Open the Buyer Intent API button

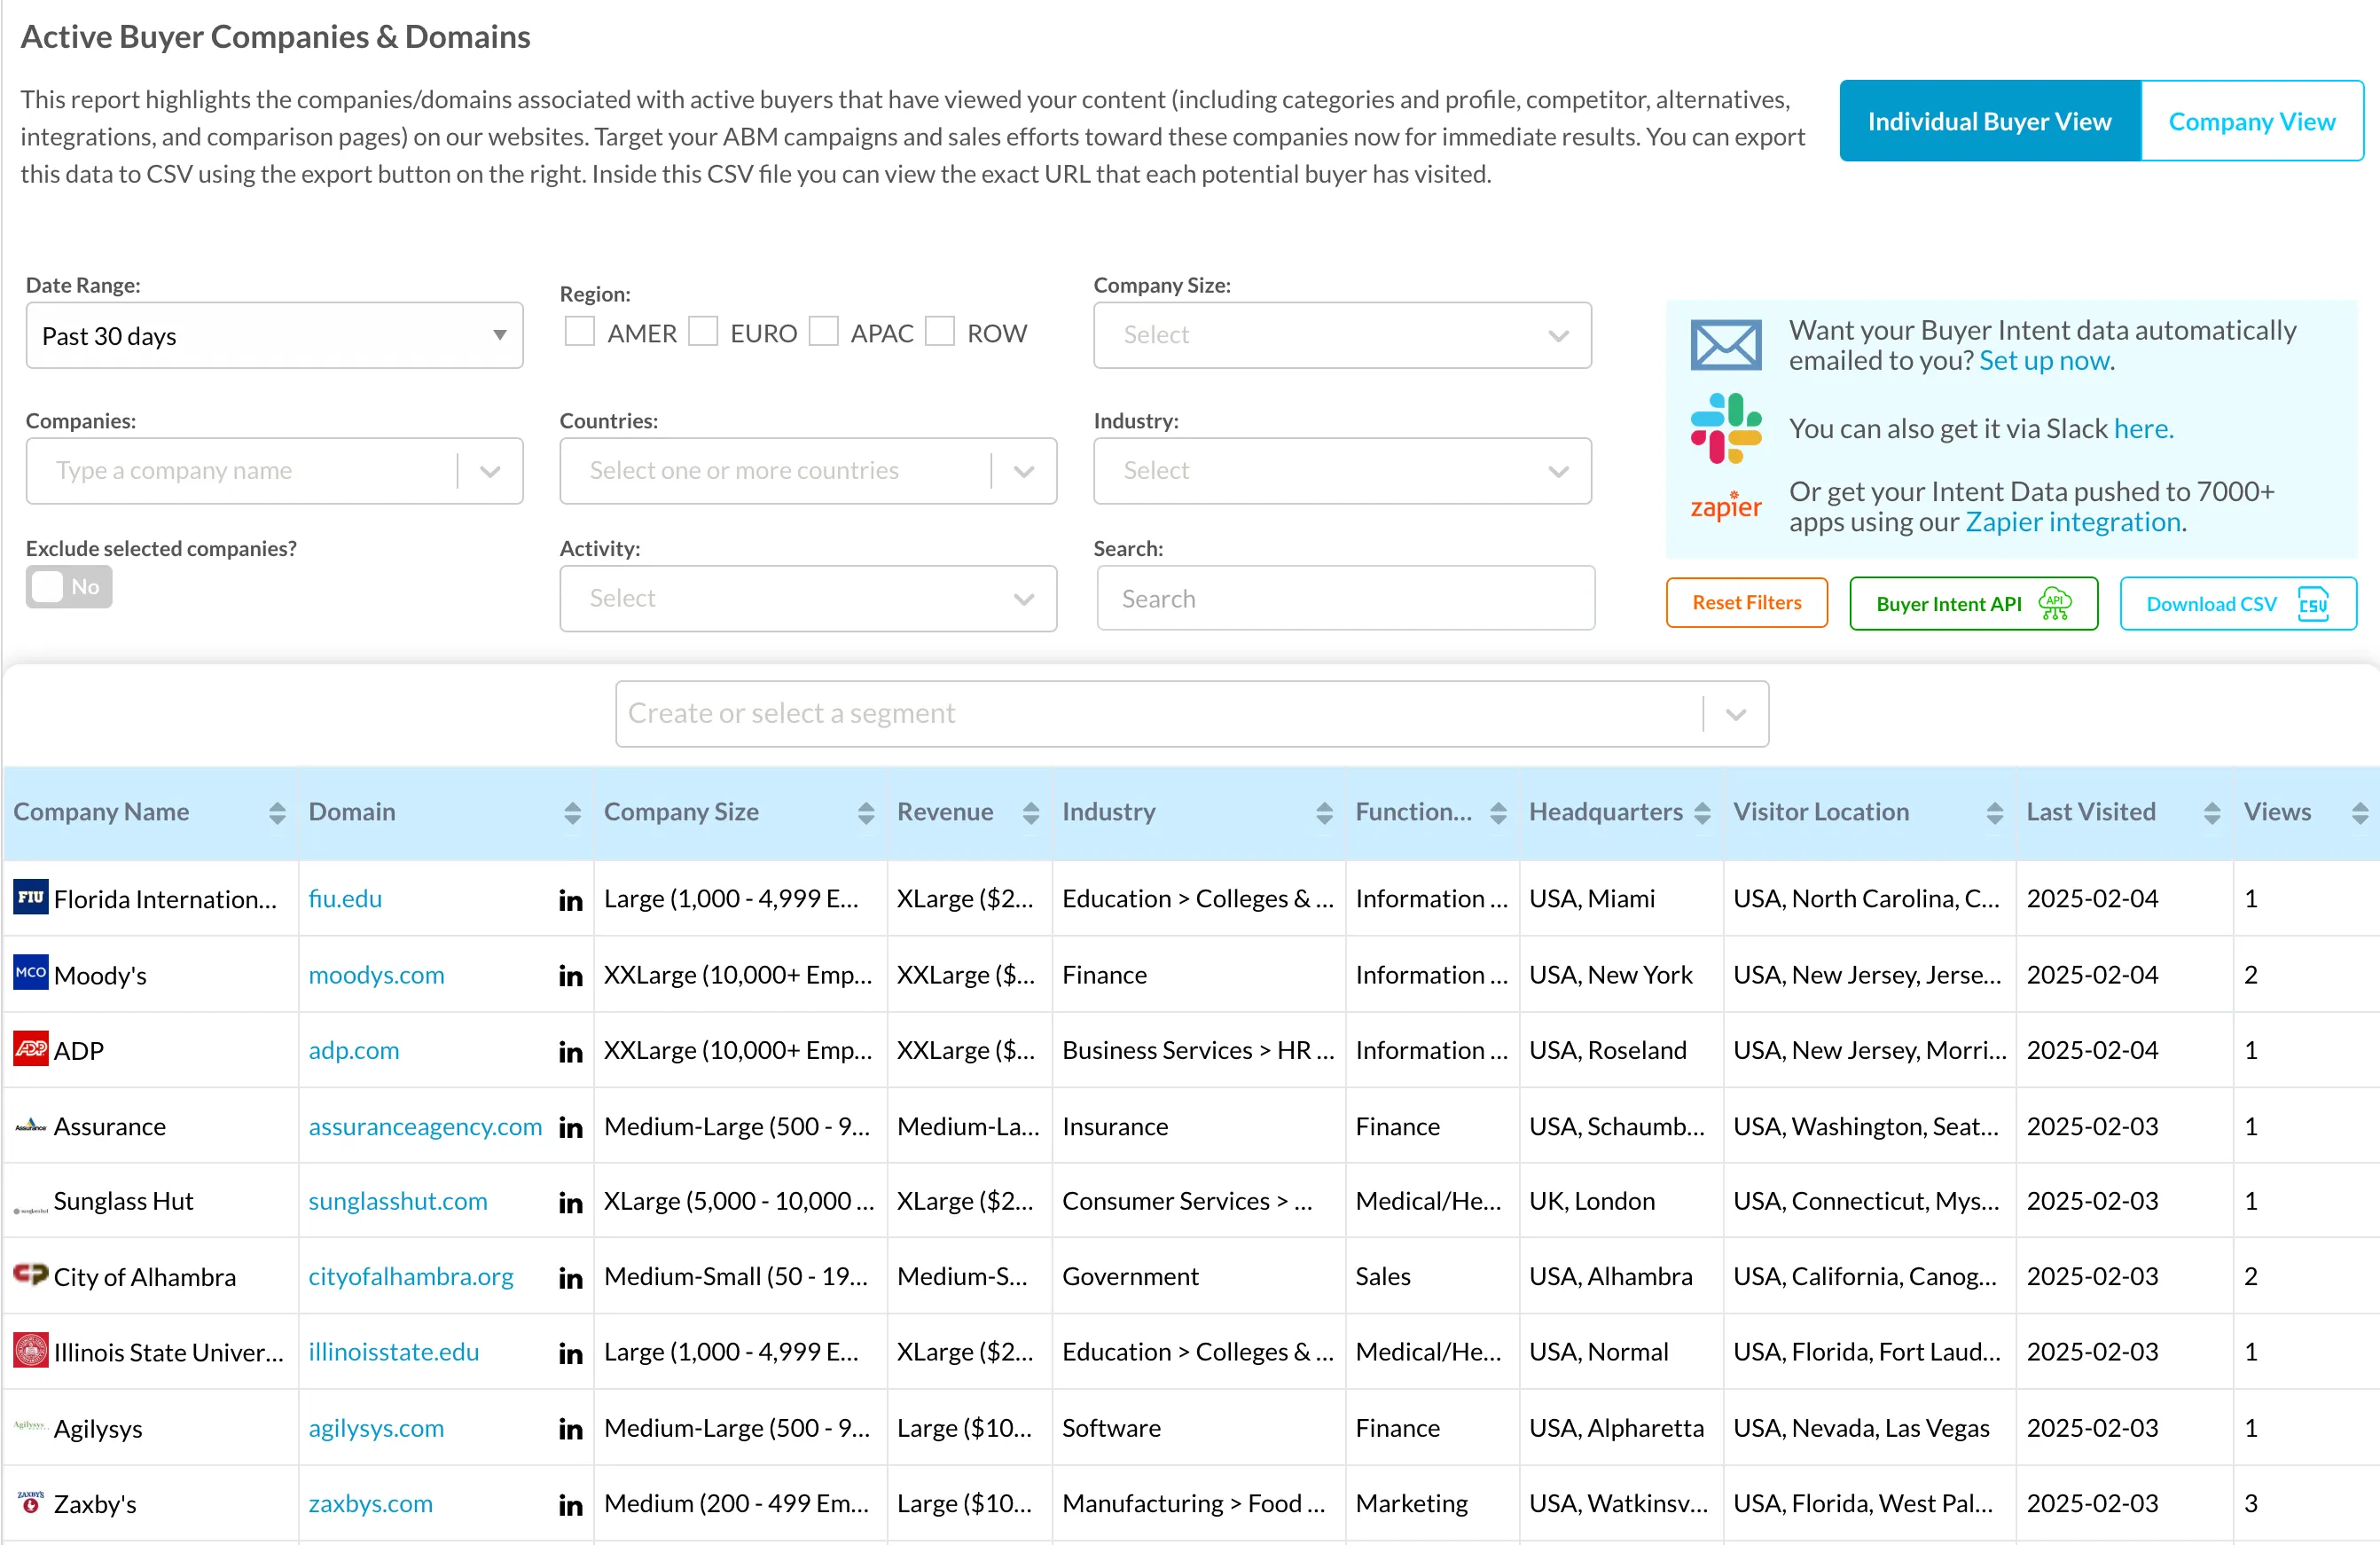click(1973, 604)
